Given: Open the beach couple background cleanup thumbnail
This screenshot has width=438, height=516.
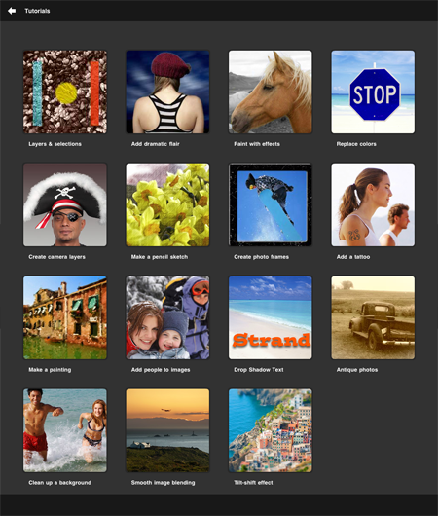Looking at the screenshot, I should (65, 430).
